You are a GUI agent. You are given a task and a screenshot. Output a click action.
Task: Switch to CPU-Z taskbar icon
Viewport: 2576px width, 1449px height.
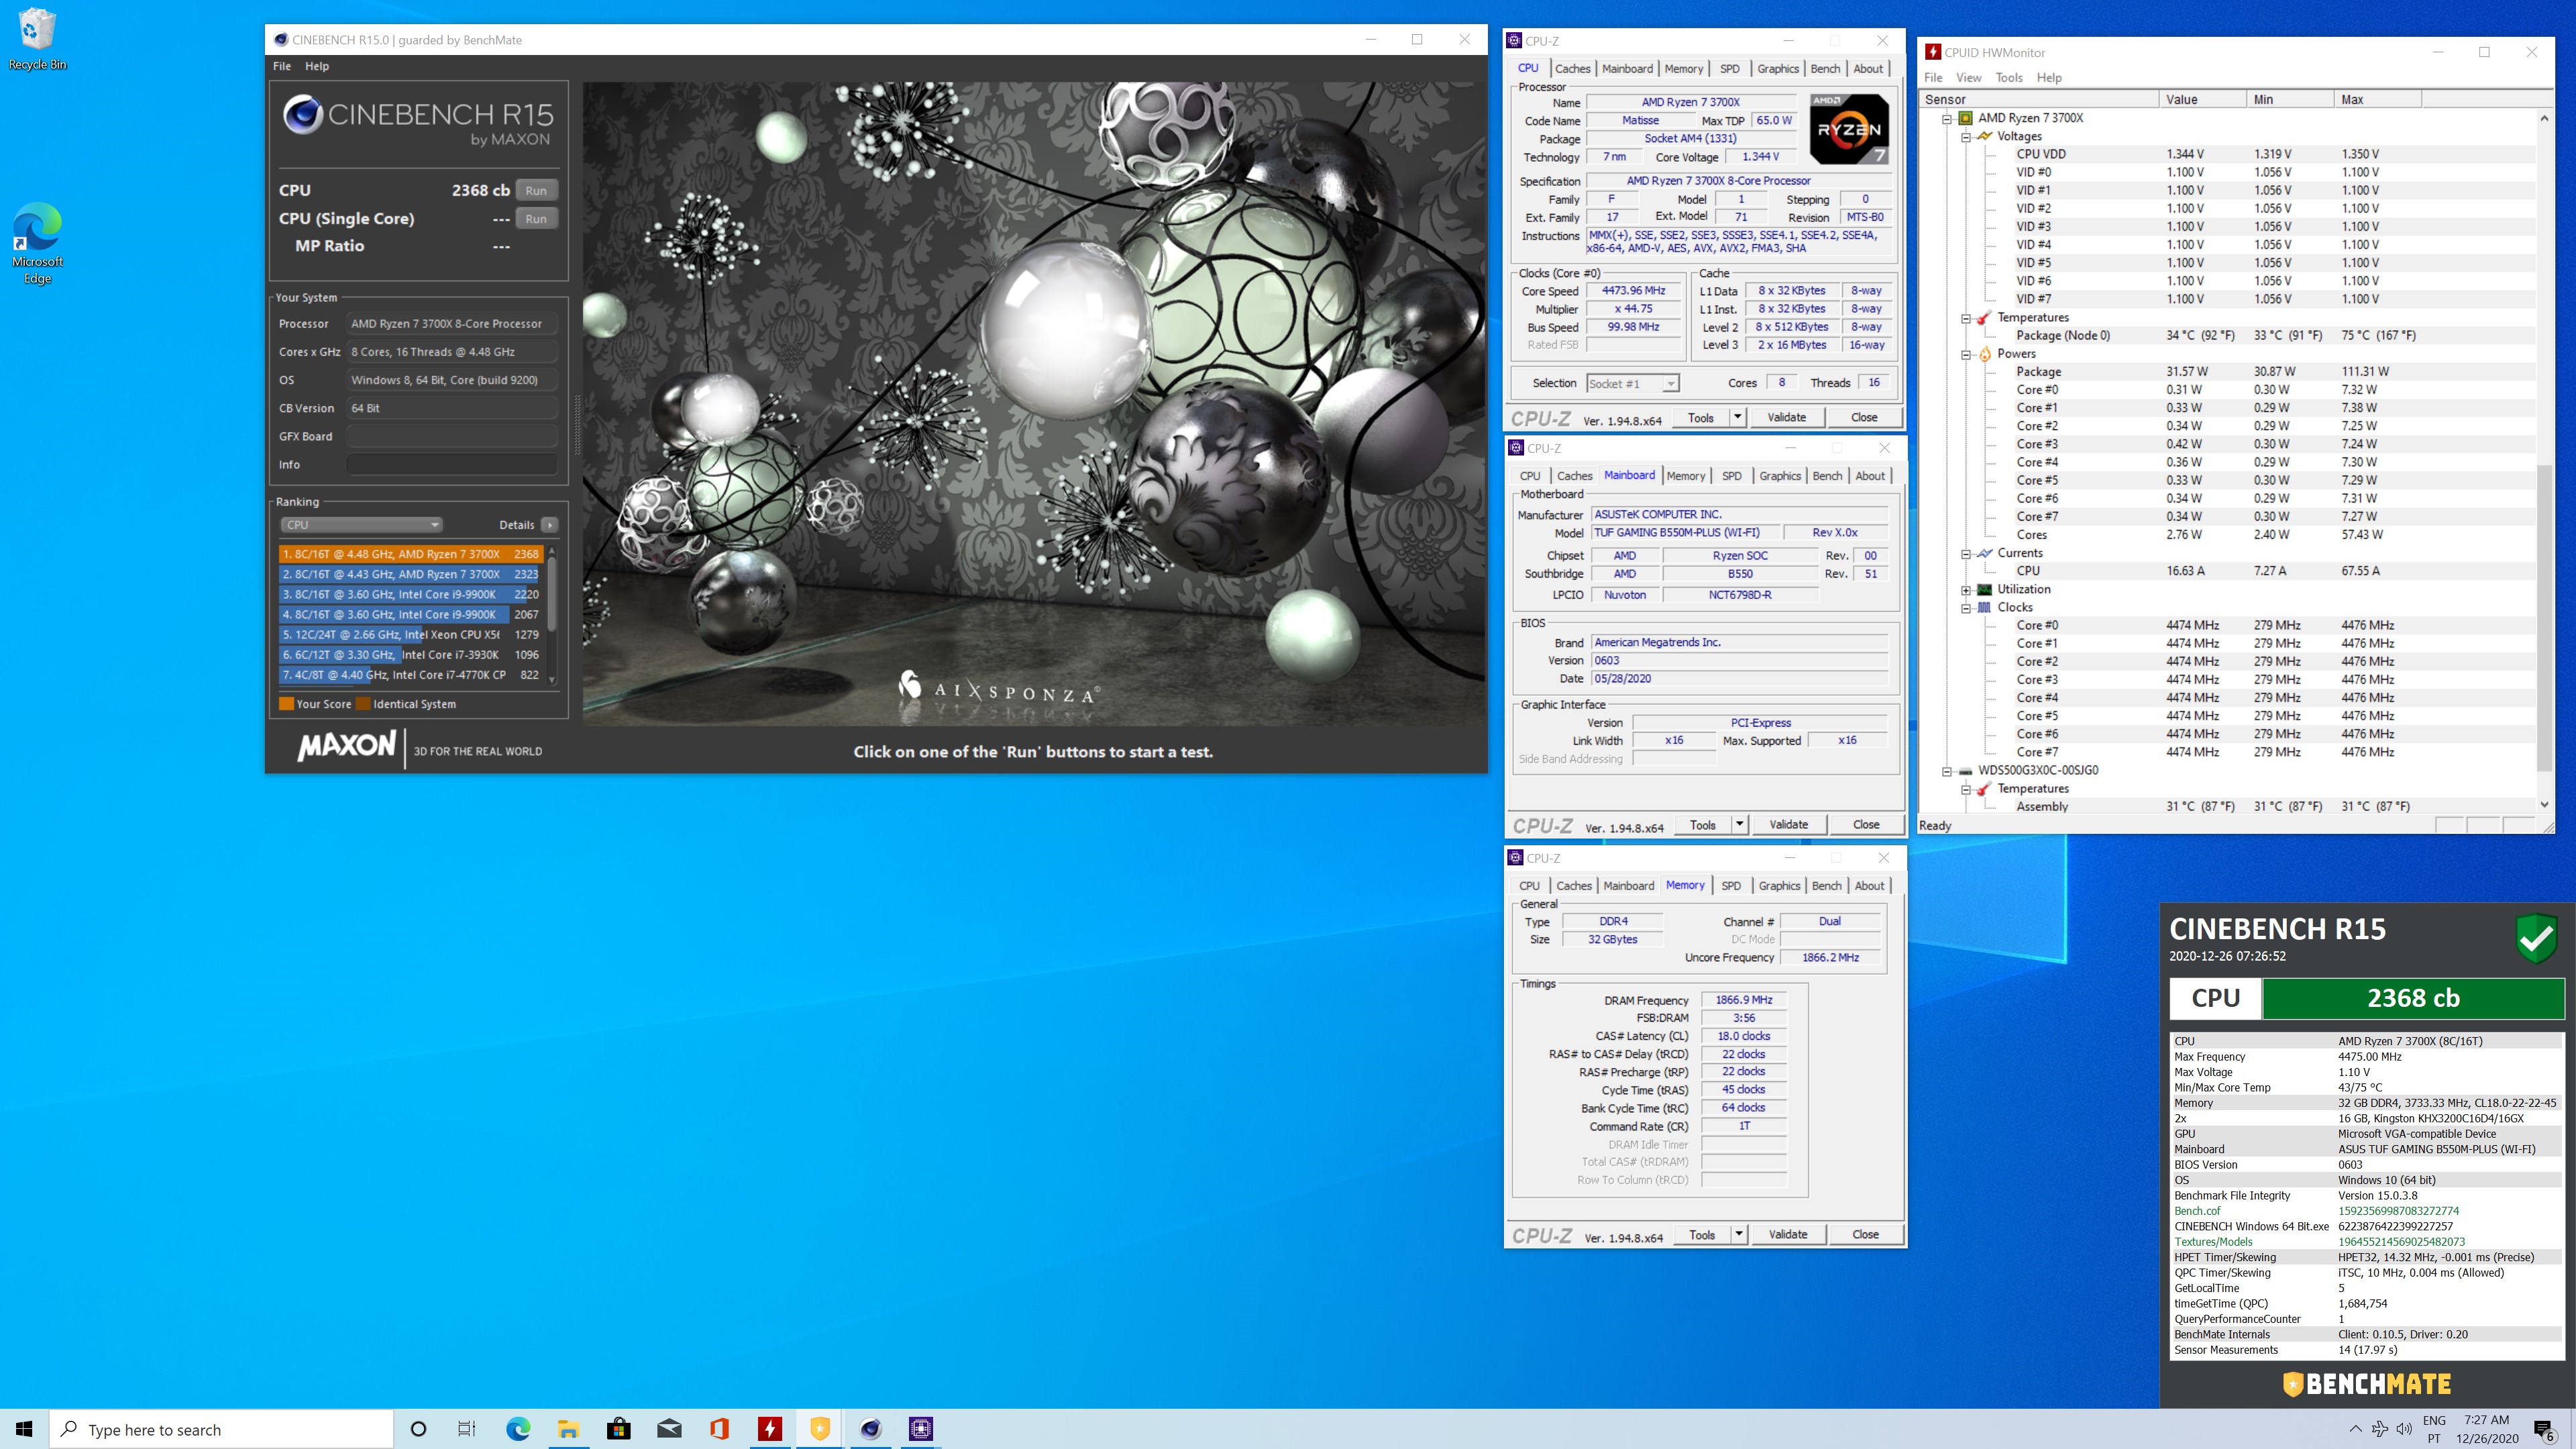click(x=921, y=1429)
